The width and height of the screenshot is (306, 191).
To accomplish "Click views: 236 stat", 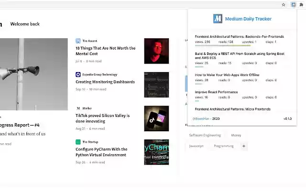I will [x=202, y=42].
